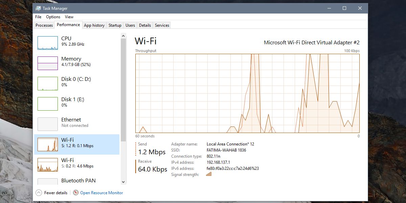Switch to the Details tab
The image size is (406, 203).
[x=145, y=25]
